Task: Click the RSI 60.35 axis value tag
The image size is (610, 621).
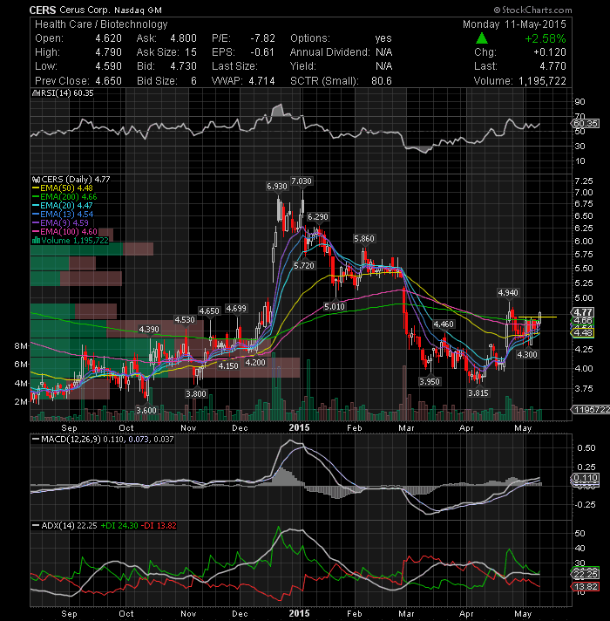Action: [586, 124]
